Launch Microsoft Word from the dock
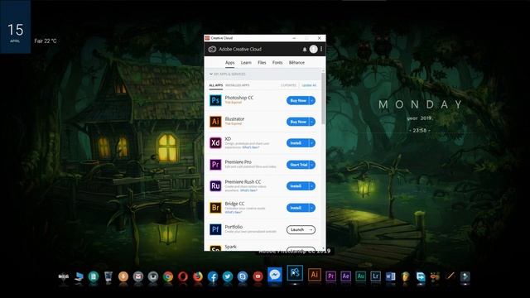The height and width of the screenshot is (298, 530). coord(390,276)
